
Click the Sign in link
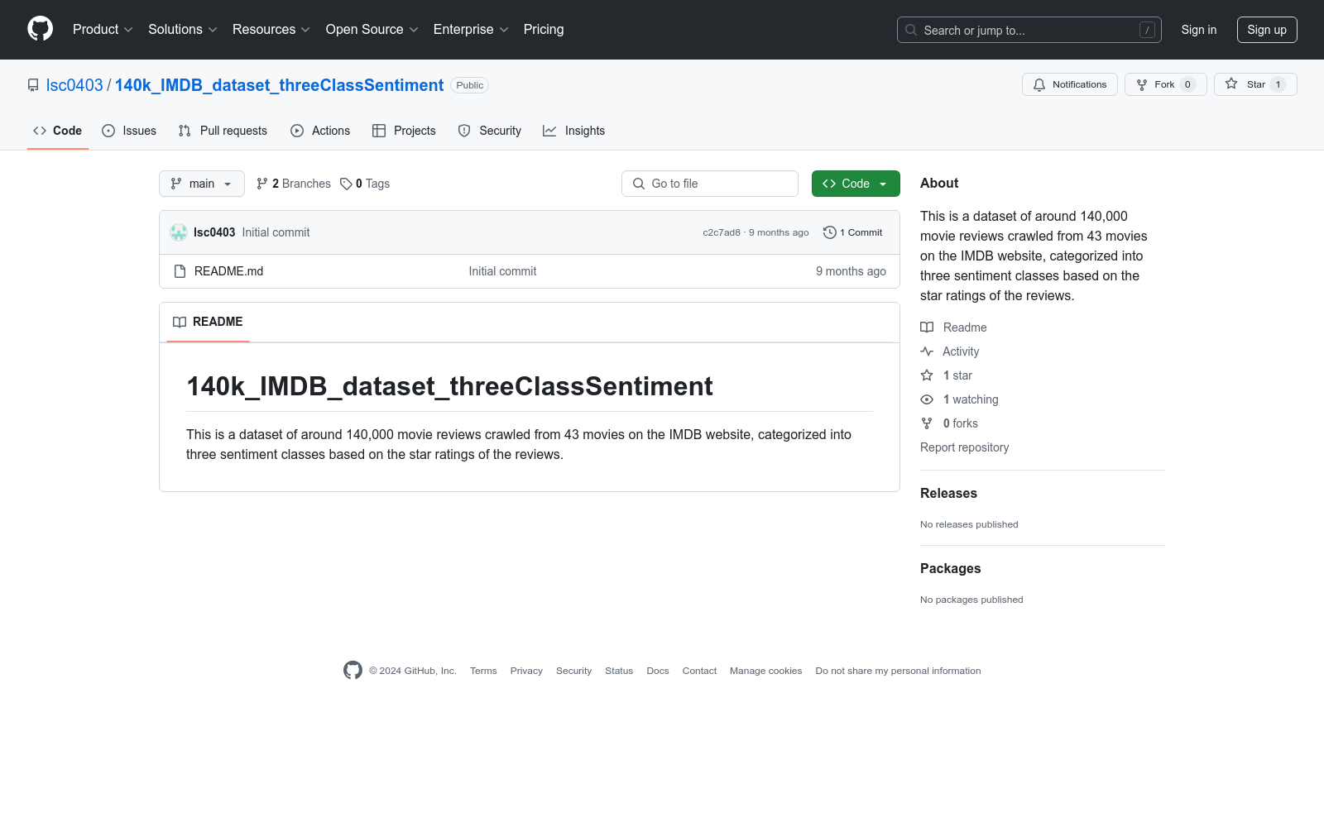1199,30
